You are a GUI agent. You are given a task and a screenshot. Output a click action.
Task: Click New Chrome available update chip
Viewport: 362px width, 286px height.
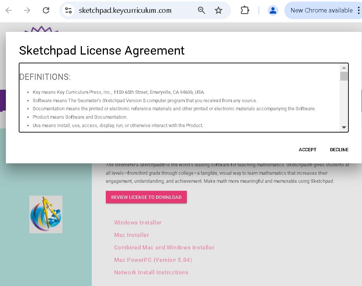point(321,10)
